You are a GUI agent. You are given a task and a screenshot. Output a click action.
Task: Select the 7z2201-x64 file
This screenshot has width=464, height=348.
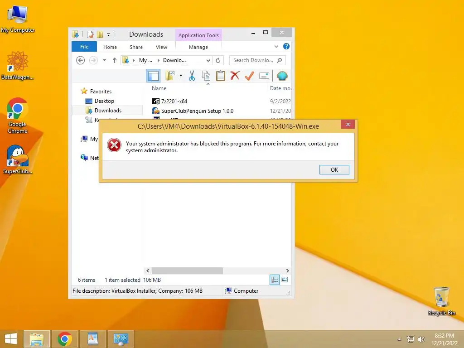(174, 101)
